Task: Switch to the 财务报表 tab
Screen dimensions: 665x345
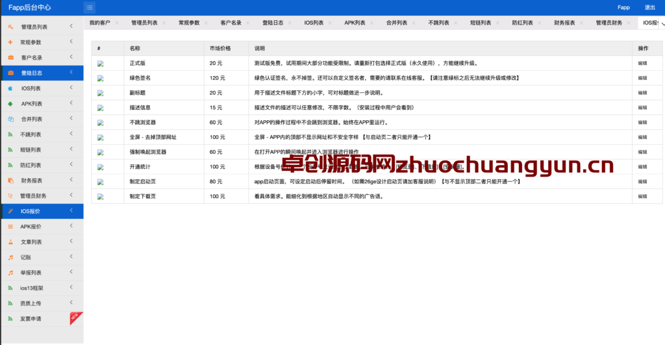Action: [564, 23]
